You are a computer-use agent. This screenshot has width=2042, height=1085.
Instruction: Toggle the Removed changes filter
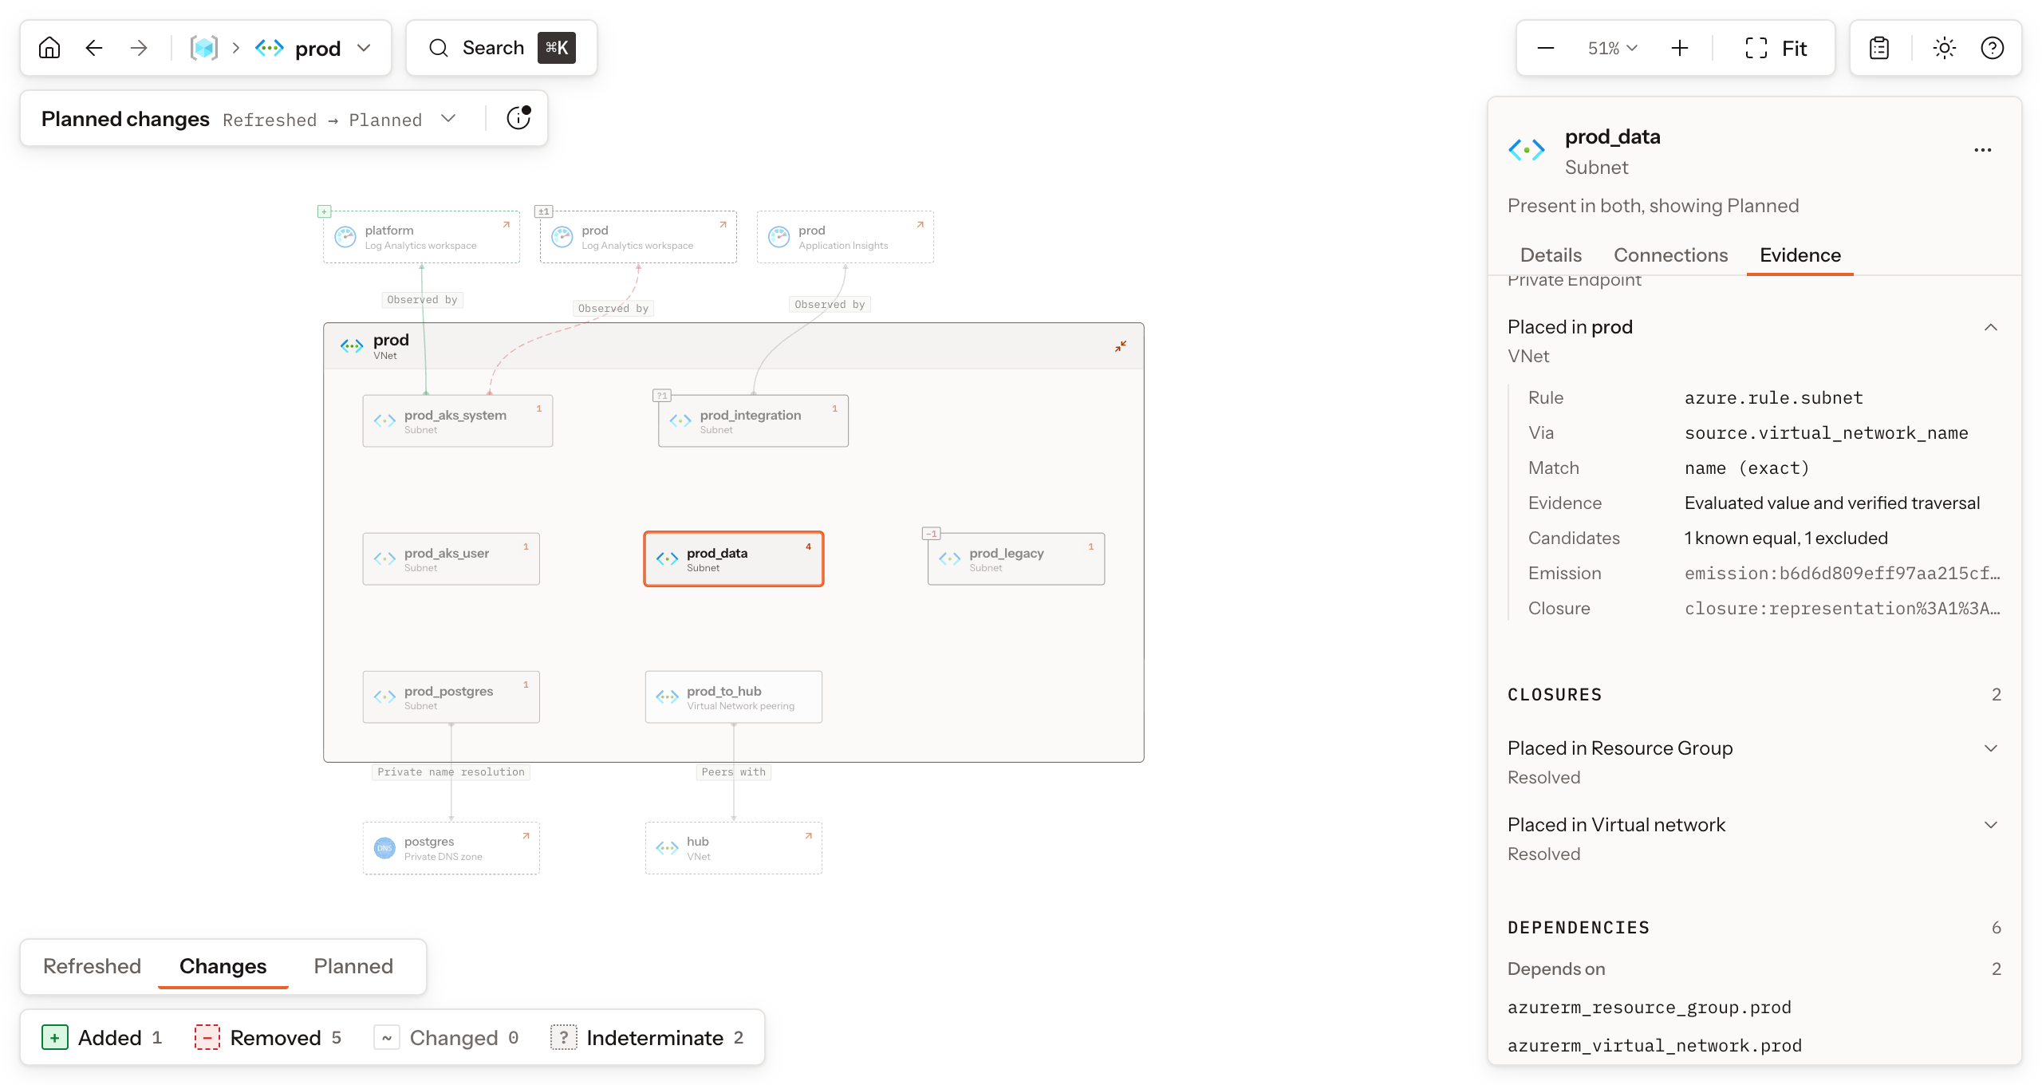pos(268,1037)
